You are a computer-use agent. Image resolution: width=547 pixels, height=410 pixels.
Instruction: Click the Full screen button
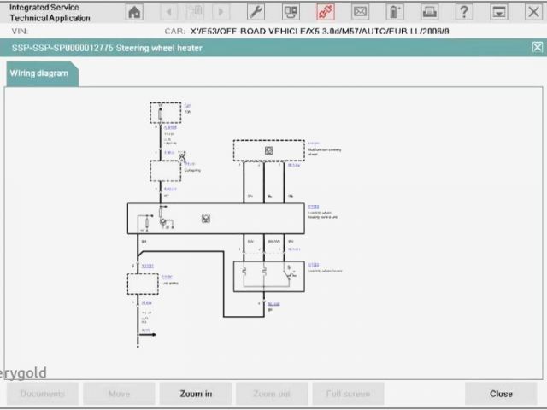[348, 394]
